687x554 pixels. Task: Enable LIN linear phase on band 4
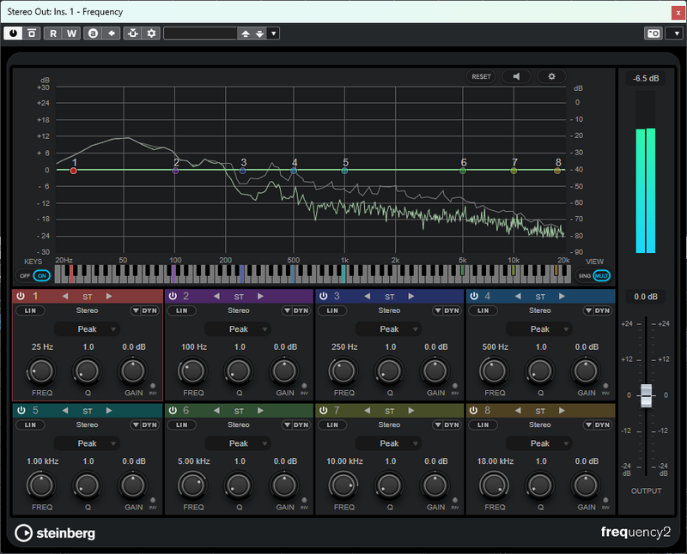tap(483, 310)
